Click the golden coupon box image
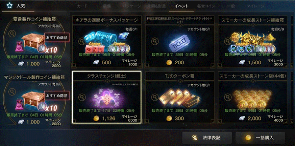 pos(179,98)
